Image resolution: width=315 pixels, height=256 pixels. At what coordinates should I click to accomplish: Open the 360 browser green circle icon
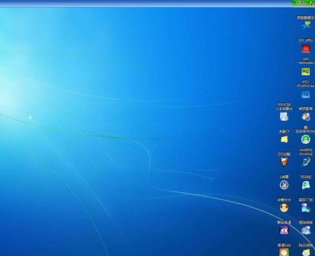[306, 140]
